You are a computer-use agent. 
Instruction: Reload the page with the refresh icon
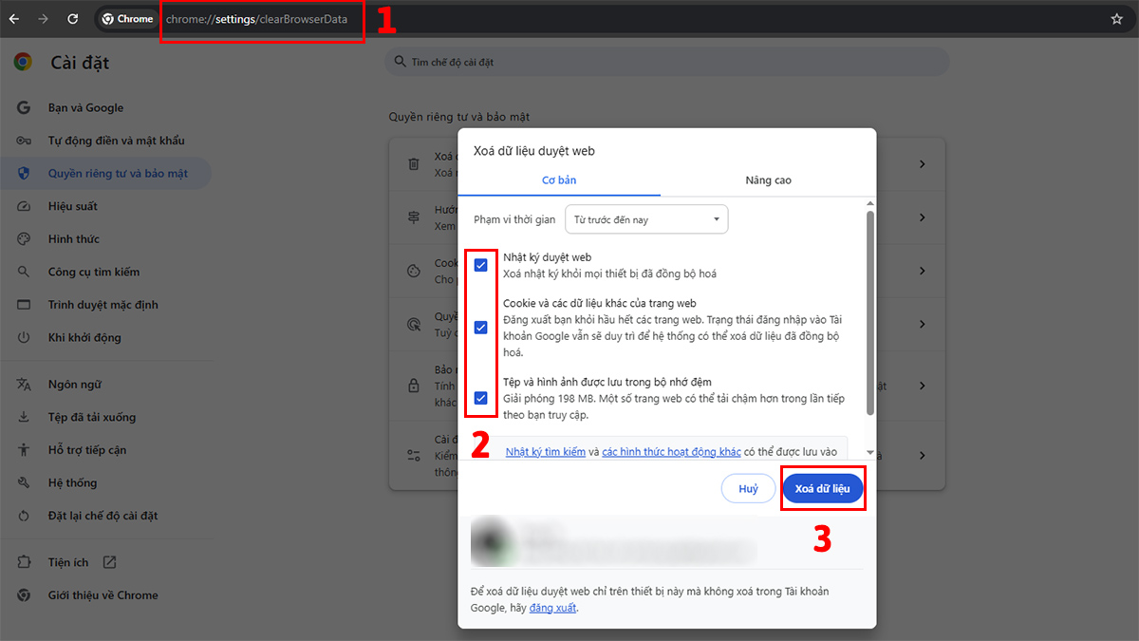(x=73, y=19)
